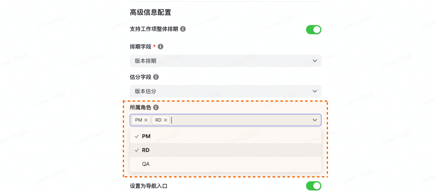Click info icon beside 排期字段 label
Viewport: 435px width, 194px height.
(x=161, y=47)
